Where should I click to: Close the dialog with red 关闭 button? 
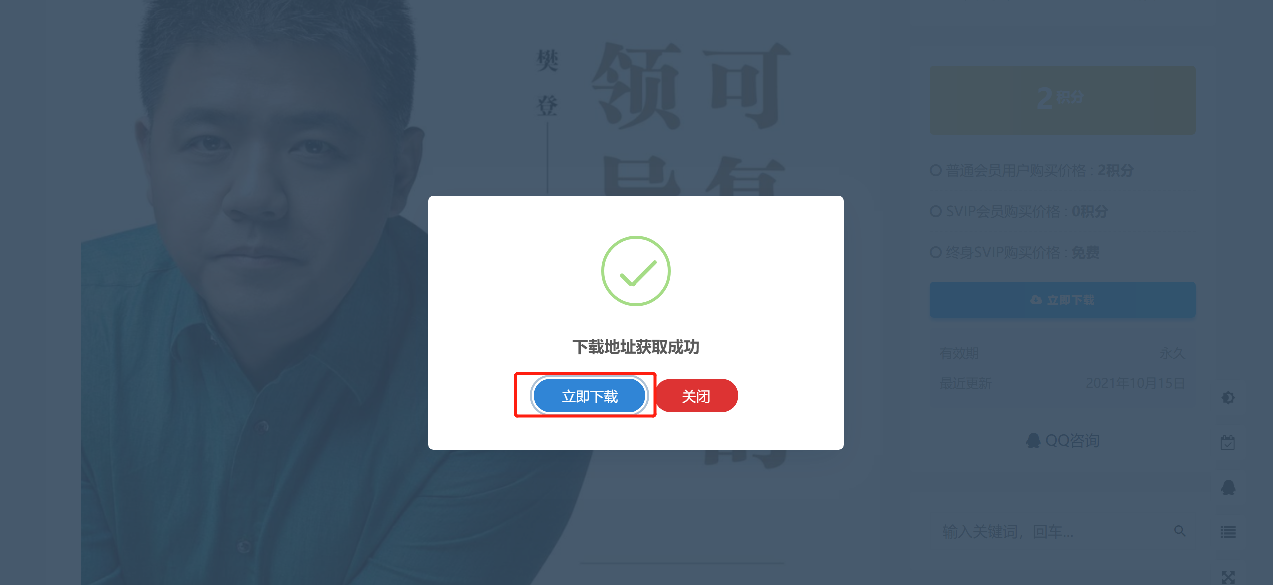[697, 396]
